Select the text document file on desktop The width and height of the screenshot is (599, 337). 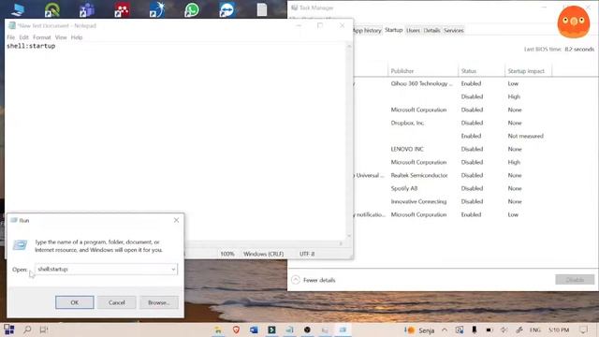point(262,9)
